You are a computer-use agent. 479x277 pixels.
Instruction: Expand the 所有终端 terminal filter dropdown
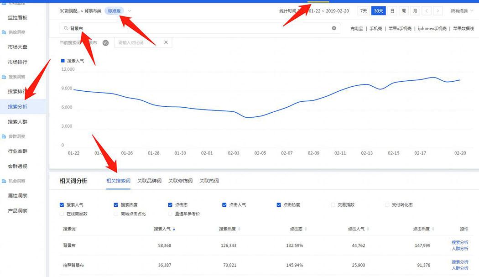tap(461, 10)
